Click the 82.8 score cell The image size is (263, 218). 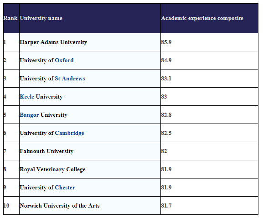[209, 115]
